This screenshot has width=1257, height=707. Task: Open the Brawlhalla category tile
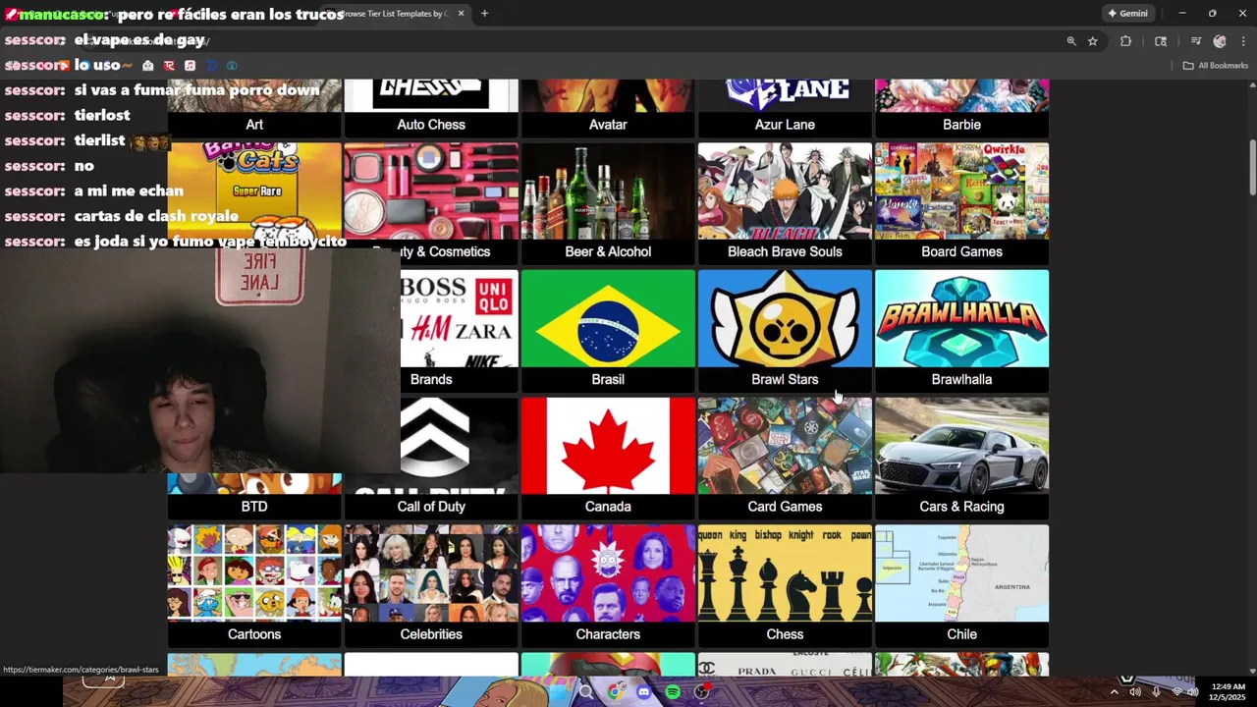click(x=961, y=331)
